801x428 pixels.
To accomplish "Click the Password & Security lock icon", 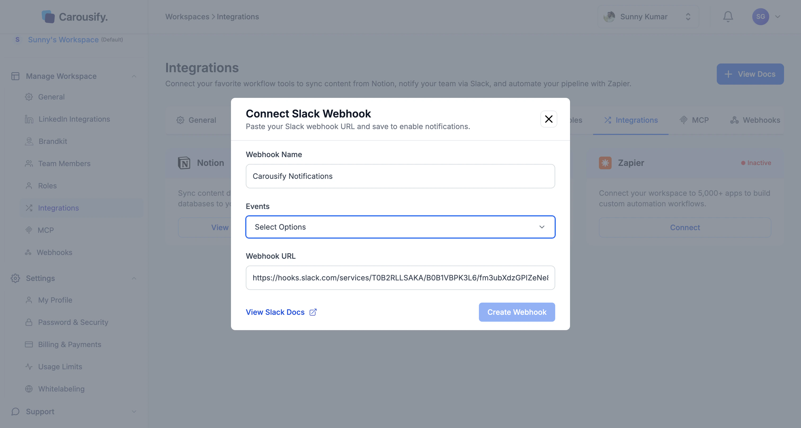I will point(29,322).
